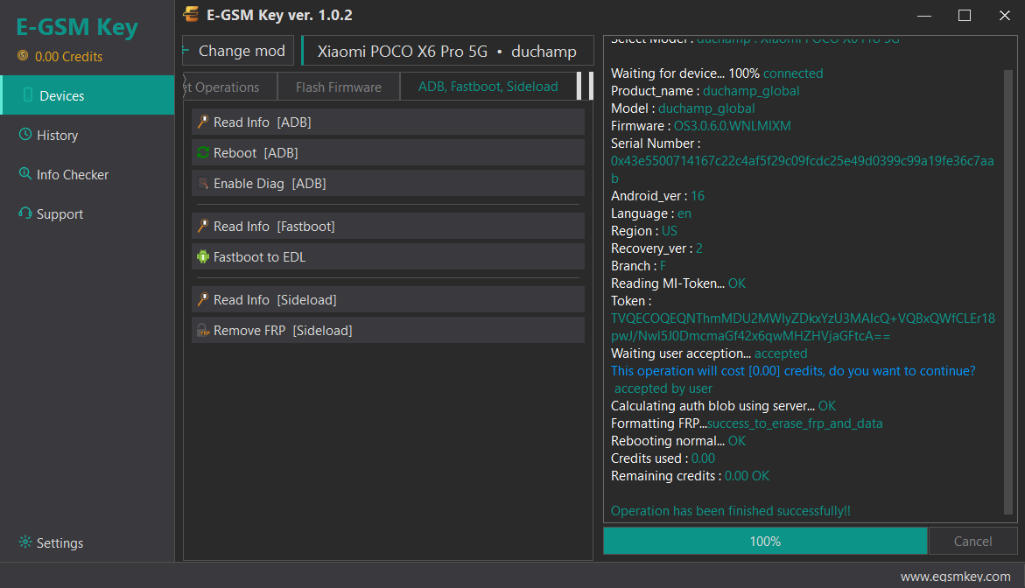Click the coin icon beside 0.00 Credits
Image resolution: width=1025 pixels, height=588 pixels.
coord(23,55)
